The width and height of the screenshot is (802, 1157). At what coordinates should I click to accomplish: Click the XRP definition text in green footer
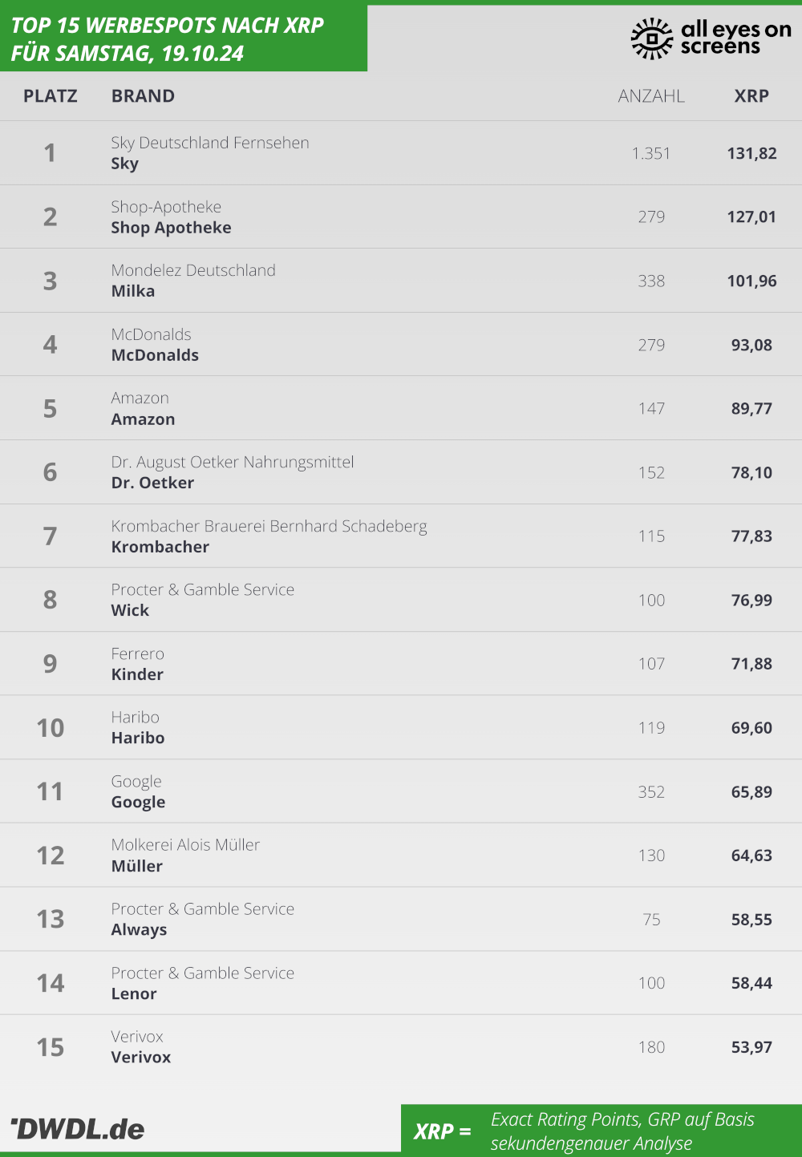[623, 1131]
